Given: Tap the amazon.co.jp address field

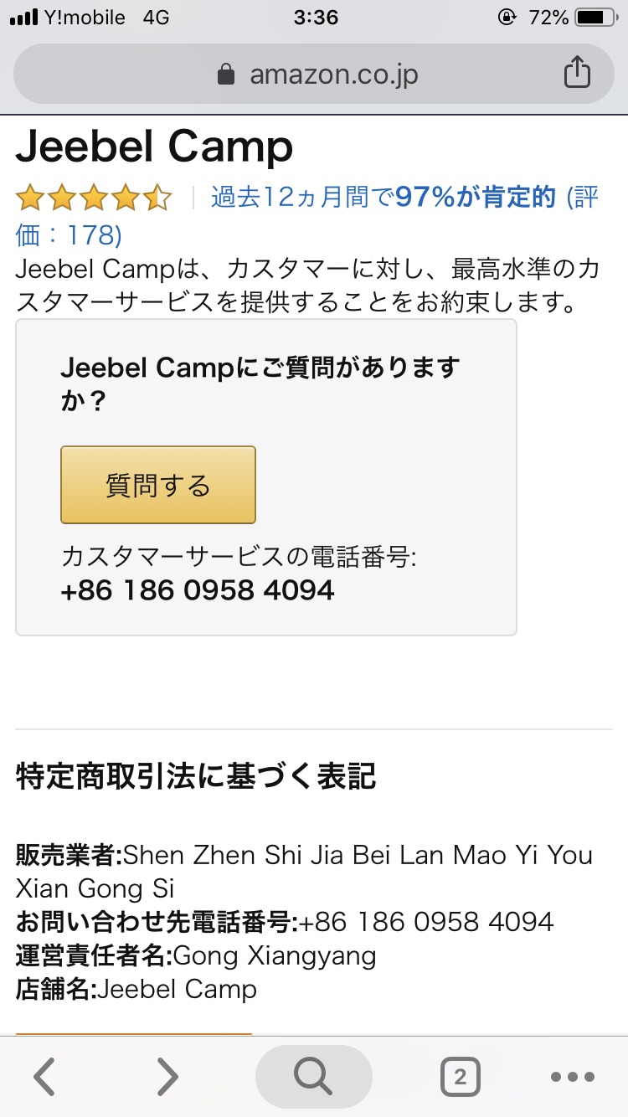Looking at the screenshot, I should 333,75.
